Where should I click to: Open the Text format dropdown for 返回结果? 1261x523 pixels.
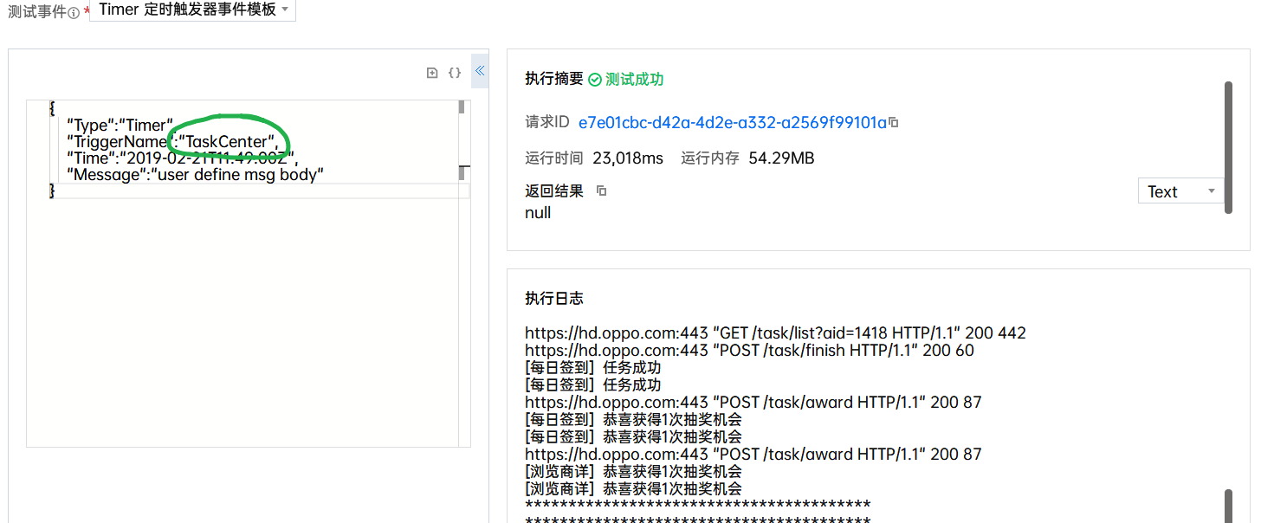1180,190
